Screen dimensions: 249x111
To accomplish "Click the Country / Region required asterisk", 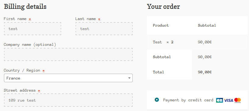I will click(x=44, y=71).
